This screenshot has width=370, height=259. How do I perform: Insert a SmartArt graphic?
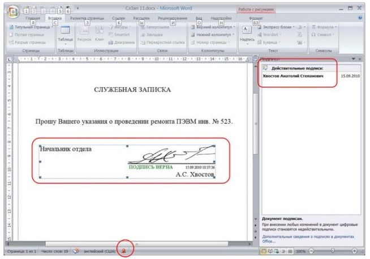[119, 35]
